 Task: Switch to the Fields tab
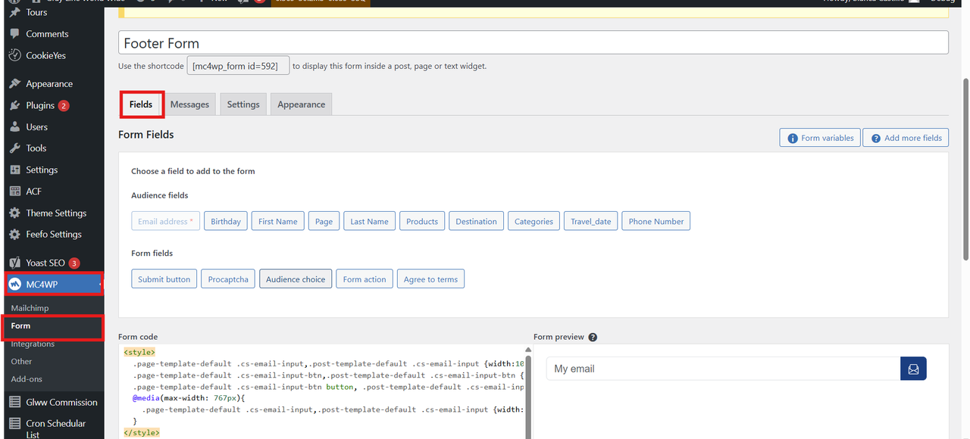pos(141,104)
